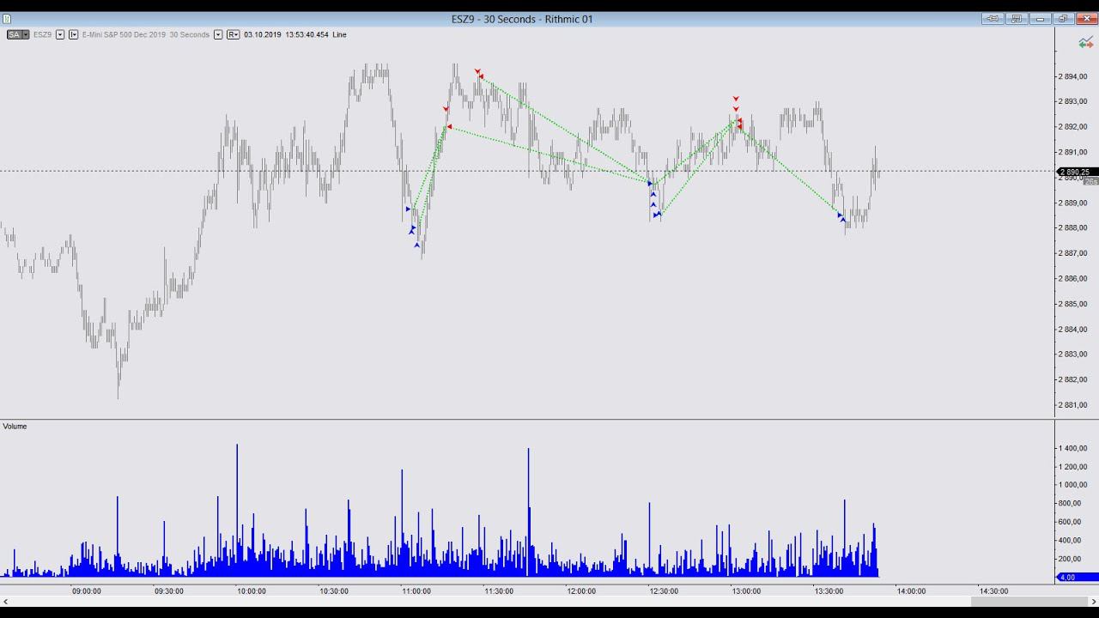Click the 2 888,00 price axis label
Screen dimensions: 1099x618
(1073, 227)
